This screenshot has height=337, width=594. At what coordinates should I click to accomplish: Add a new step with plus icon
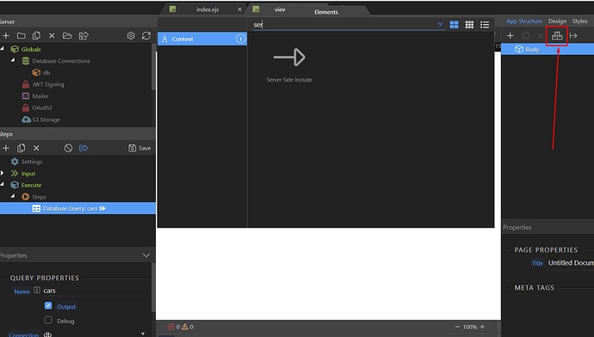coord(6,148)
